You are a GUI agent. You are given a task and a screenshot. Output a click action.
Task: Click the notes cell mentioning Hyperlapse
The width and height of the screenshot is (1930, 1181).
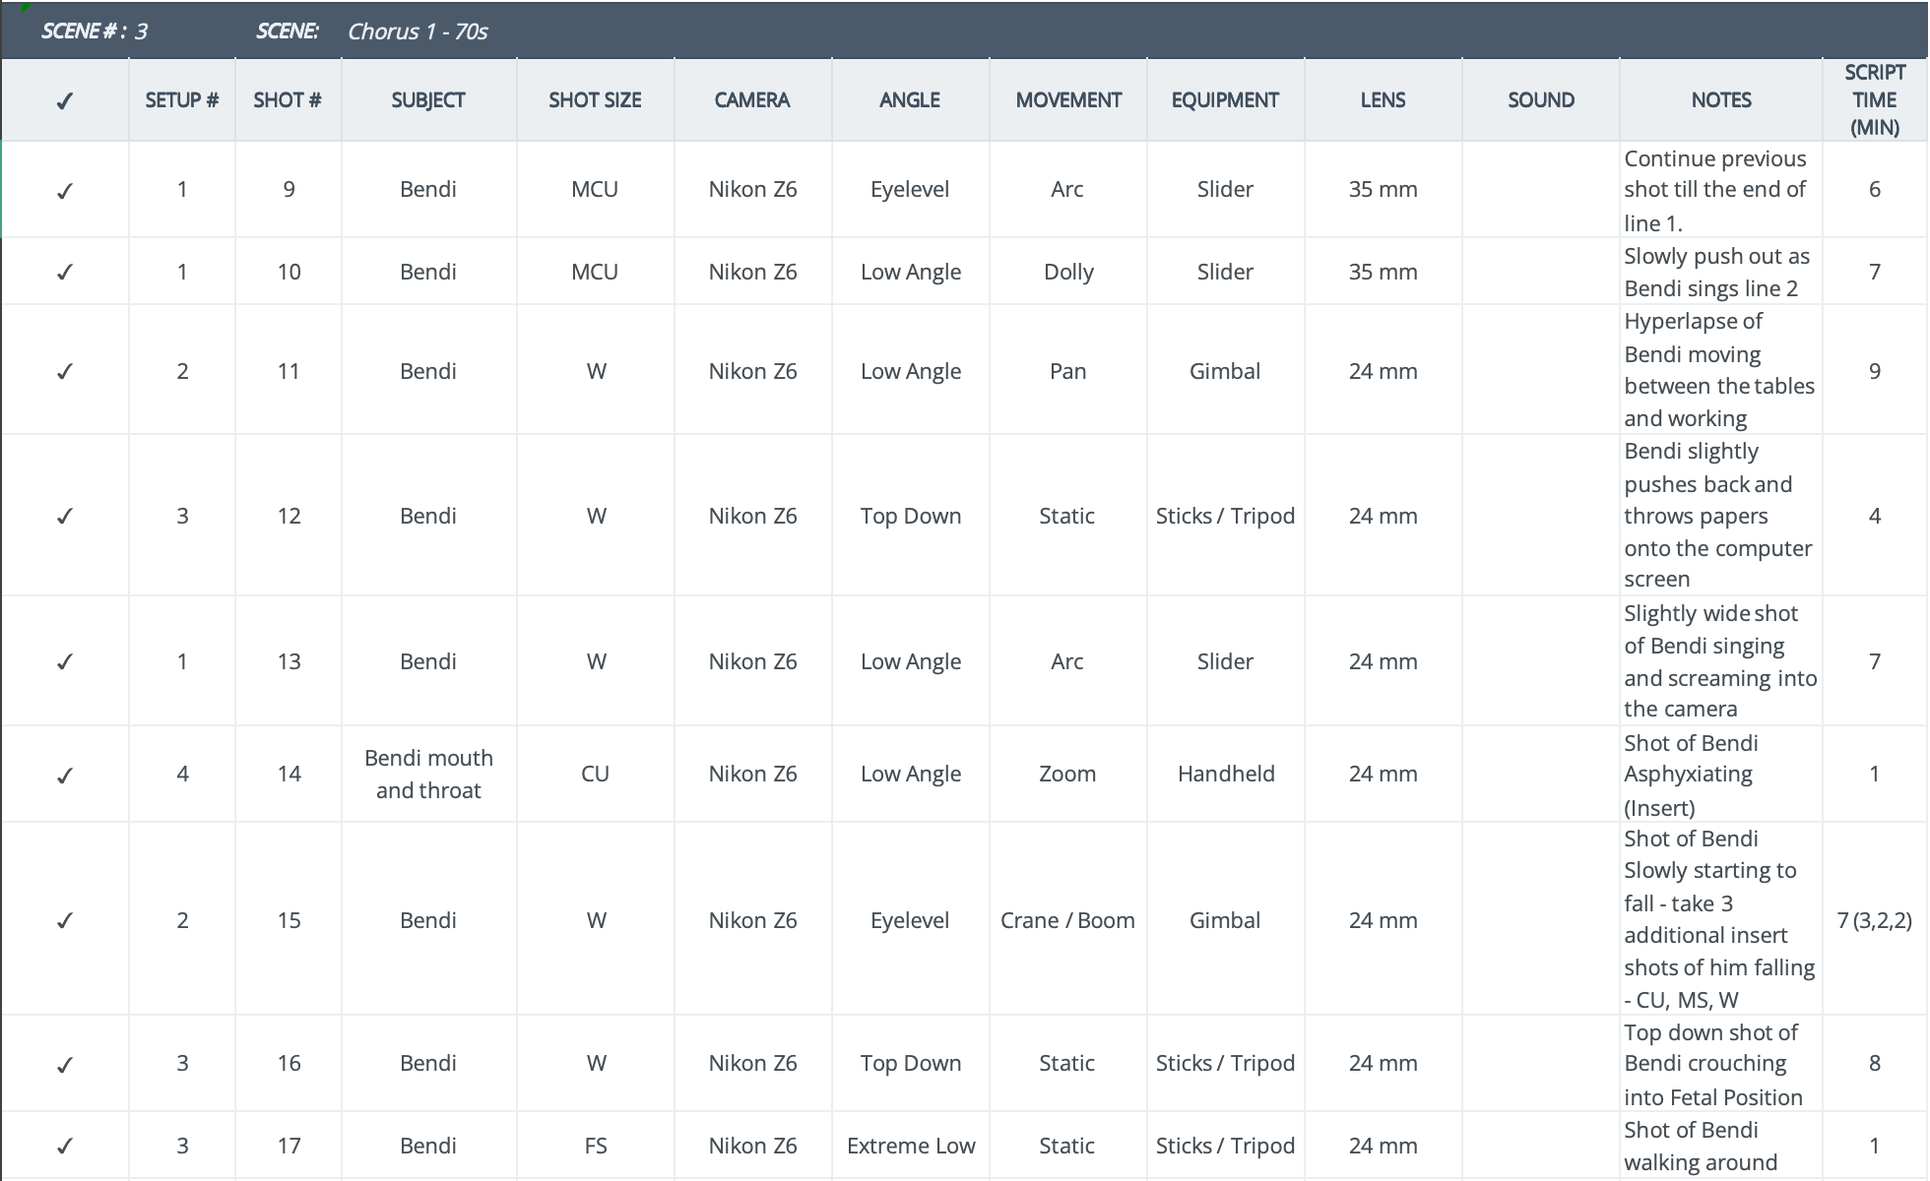(x=1719, y=370)
